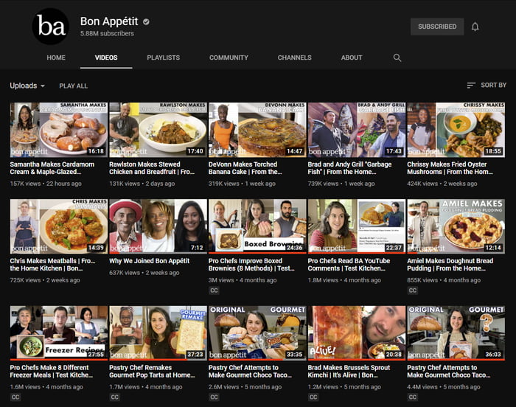Play the Amiel Makes 12:14 thumbnail
Viewport: 516px width, 407px height.
pos(456,226)
